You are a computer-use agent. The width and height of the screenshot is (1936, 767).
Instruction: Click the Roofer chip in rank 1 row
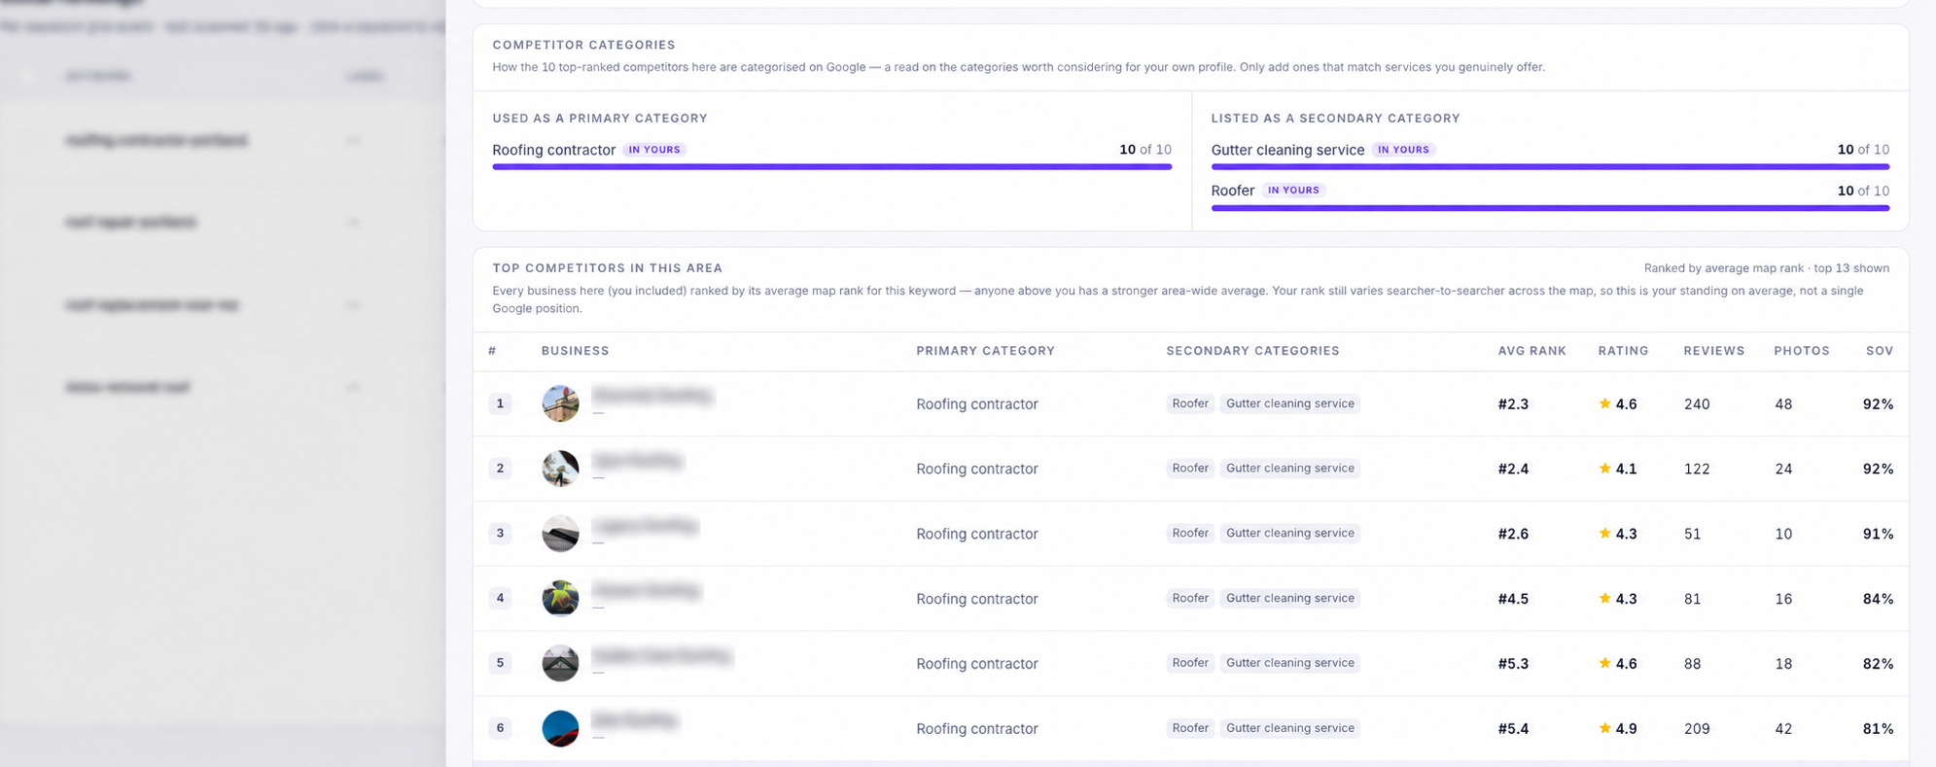click(1190, 403)
